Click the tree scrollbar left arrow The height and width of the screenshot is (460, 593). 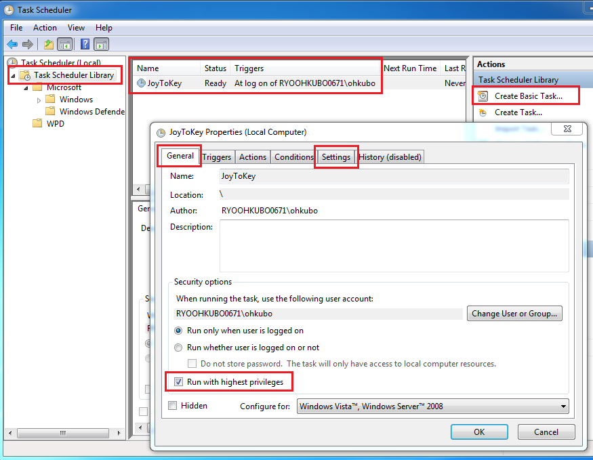(10, 433)
